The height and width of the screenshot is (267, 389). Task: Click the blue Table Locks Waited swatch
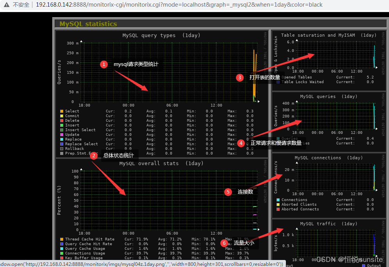[x=278, y=82]
